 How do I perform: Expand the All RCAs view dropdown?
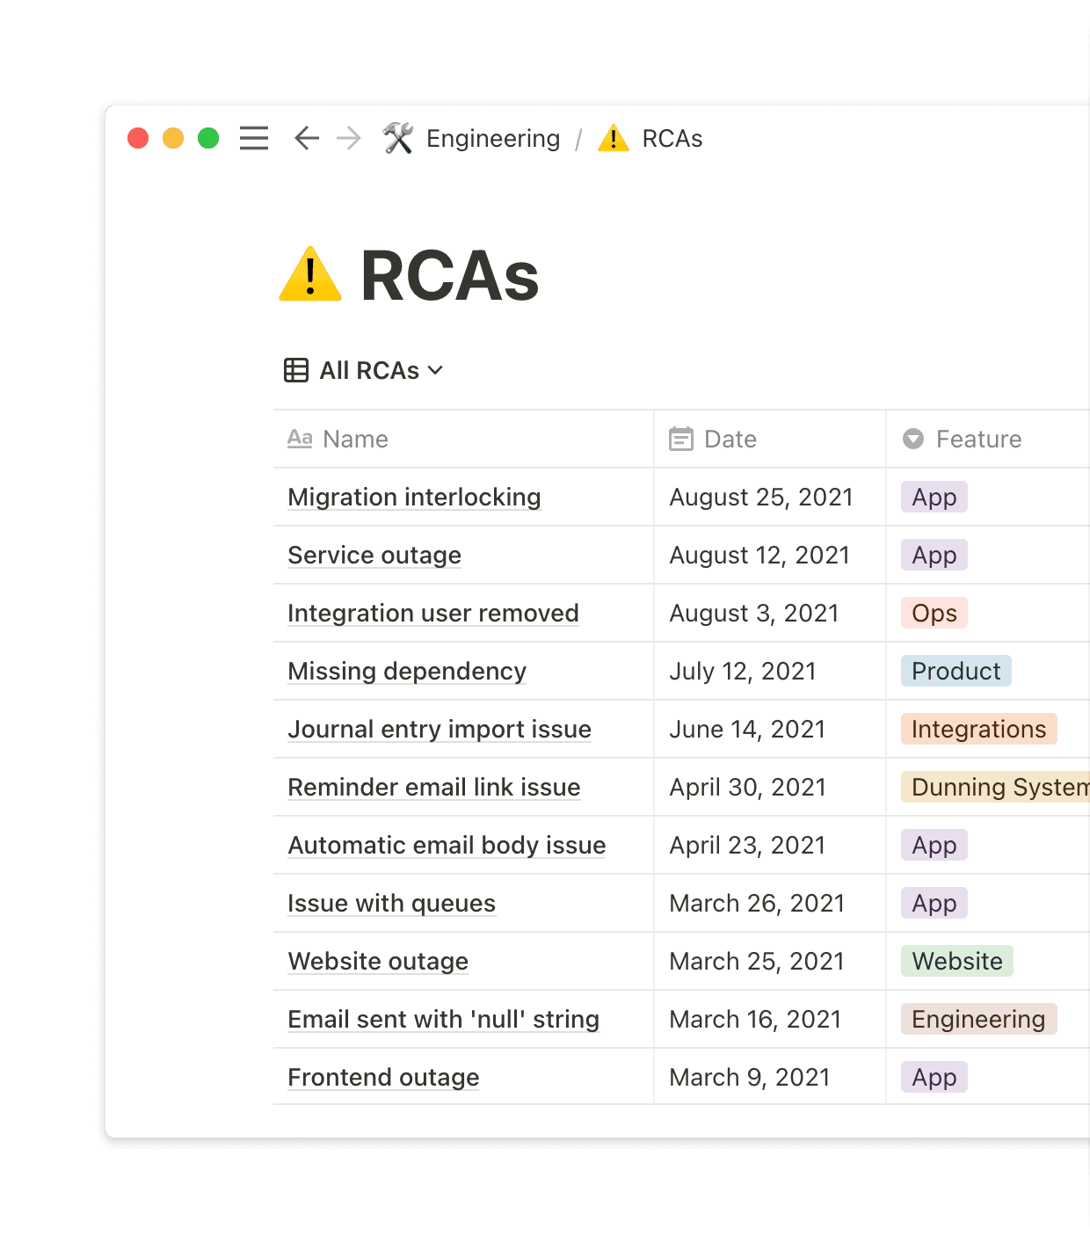click(435, 371)
